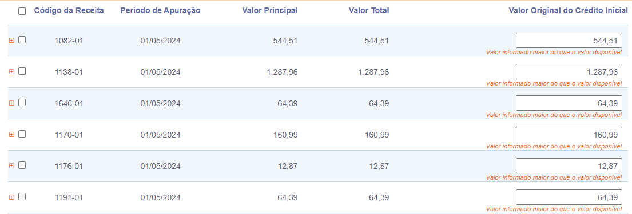Click plus icon beside code 1170-01
Viewport: 632px width, 214px height.
(11, 134)
